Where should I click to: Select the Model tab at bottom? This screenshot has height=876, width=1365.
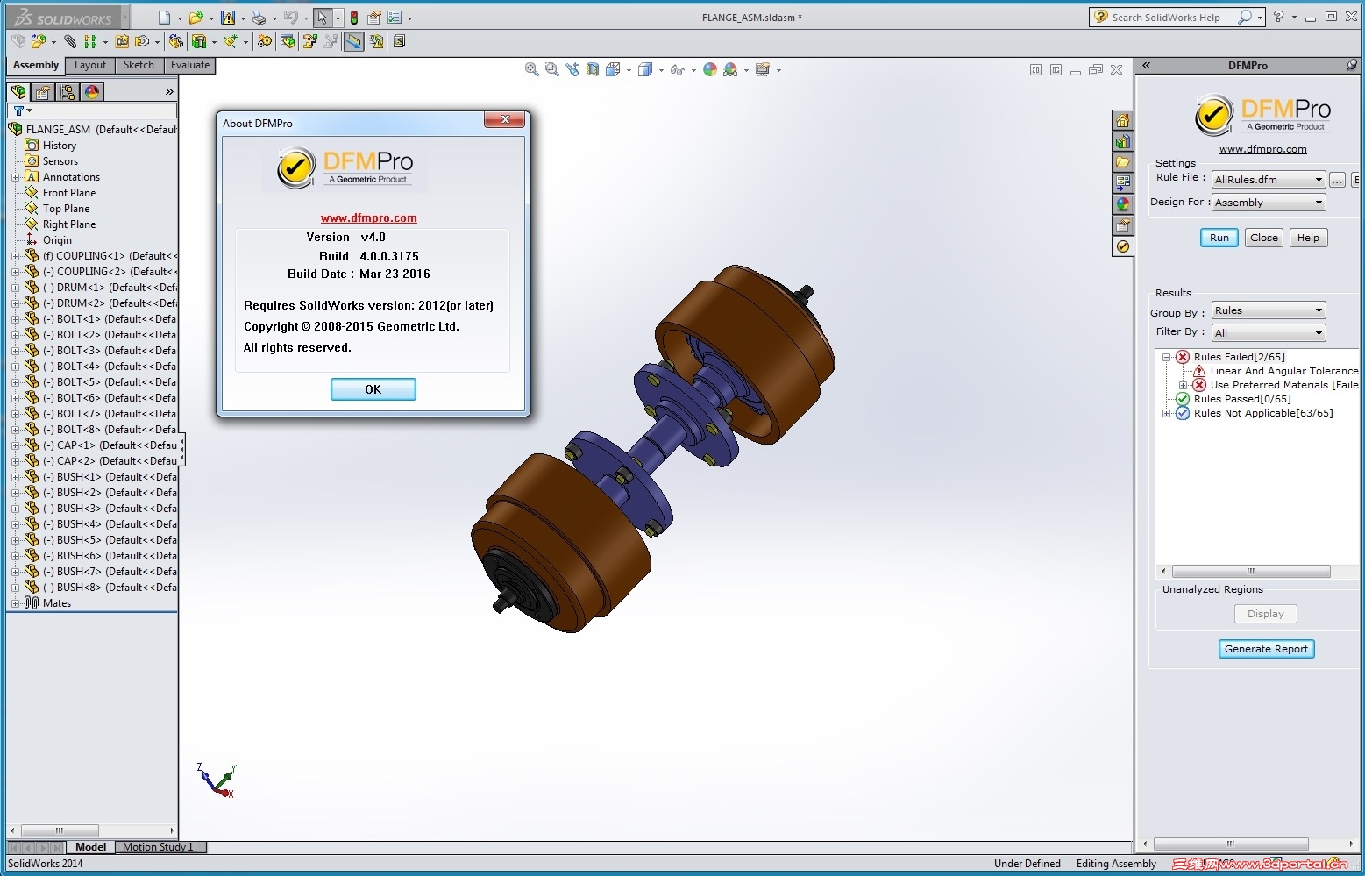coord(90,847)
